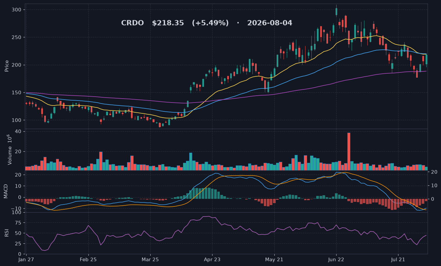Click the last green candlestick on the right
Image resolution: width=441 pixels, height=266 pixels.
426,60
